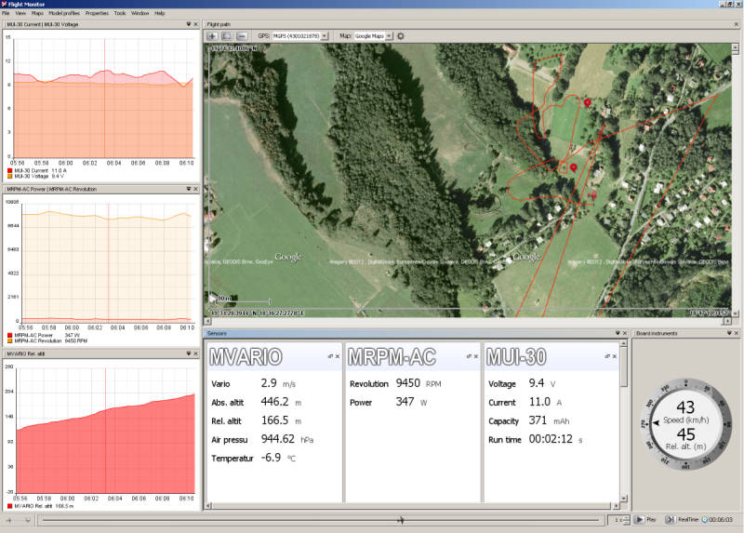The height and width of the screenshot is (533, 744).
Task: Close the Sensors panel
Action: tap(624, 333)
